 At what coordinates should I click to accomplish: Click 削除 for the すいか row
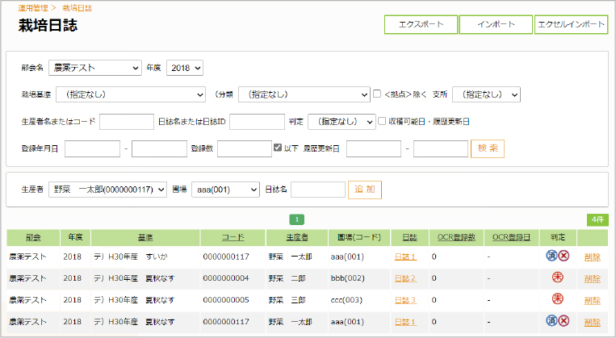[592, 257]
